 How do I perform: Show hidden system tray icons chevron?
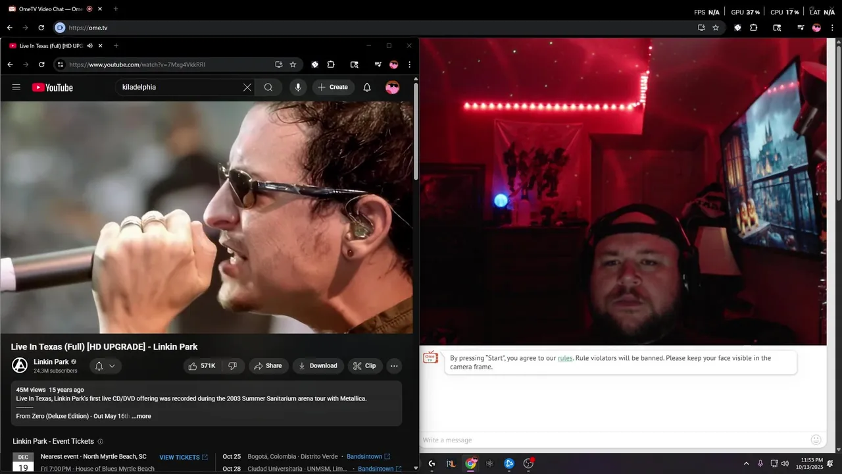(746, 463)
